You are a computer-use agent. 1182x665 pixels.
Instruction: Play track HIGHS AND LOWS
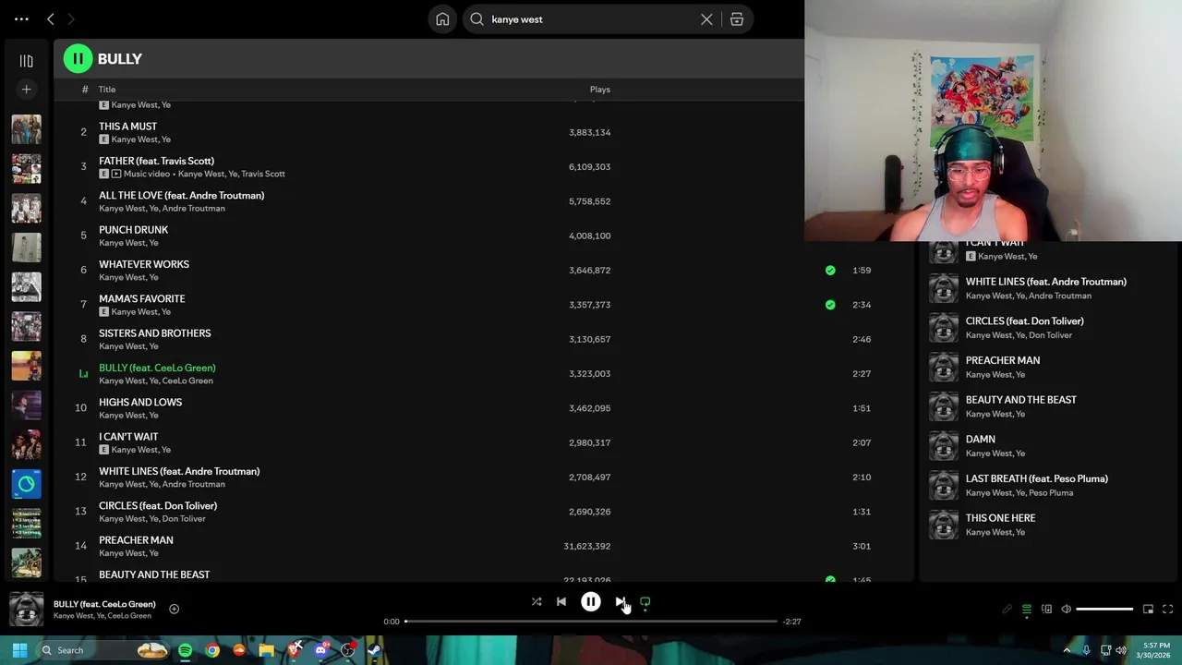tap(140, 403)
